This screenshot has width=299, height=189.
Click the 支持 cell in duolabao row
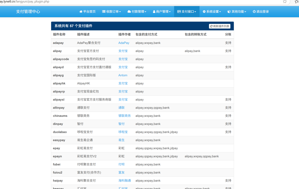click(x=228, y=132)
